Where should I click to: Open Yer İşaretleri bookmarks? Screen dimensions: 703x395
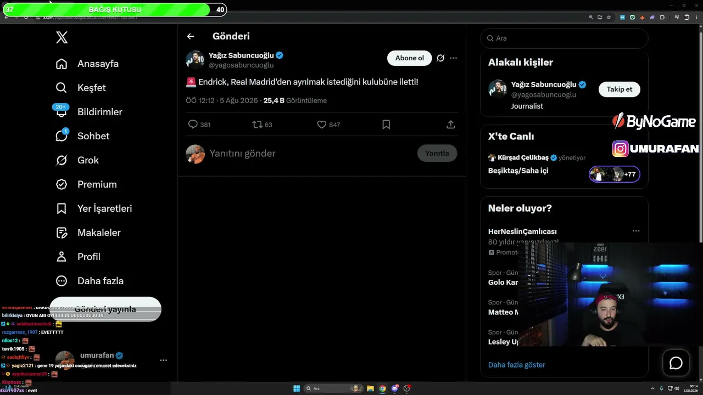tap(94, 208)
